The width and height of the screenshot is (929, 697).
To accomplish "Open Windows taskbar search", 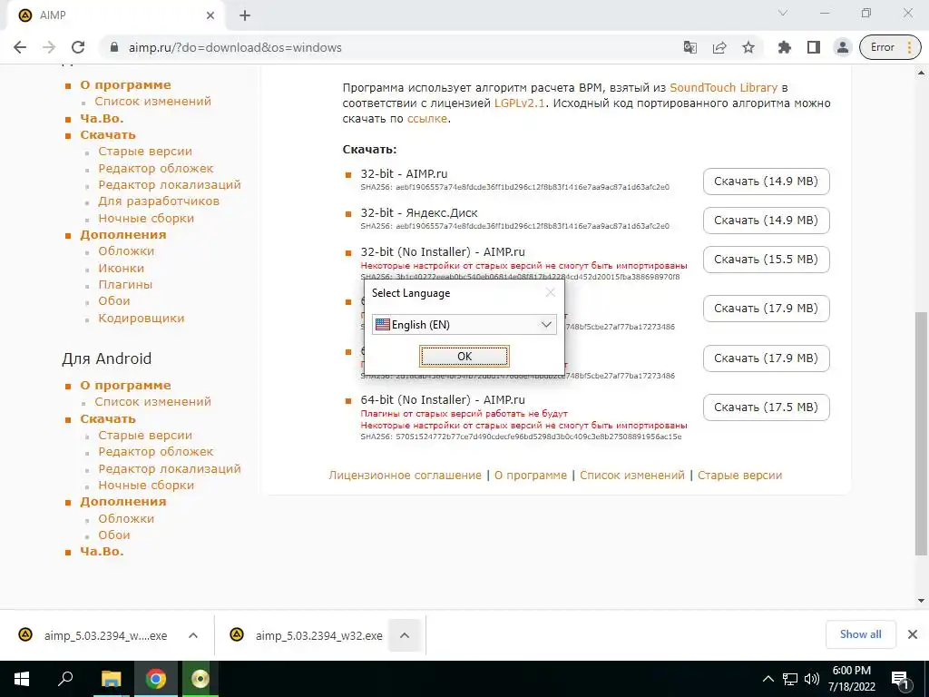I will click(65, 679).
